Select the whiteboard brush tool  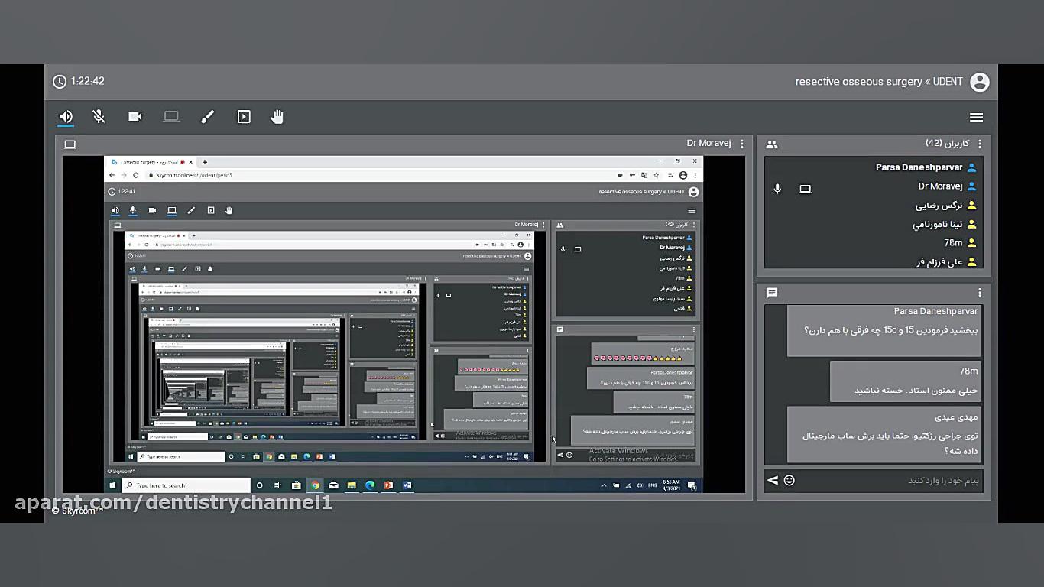point(207,117)
